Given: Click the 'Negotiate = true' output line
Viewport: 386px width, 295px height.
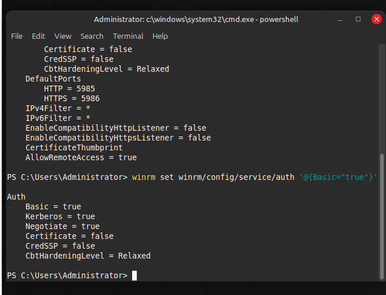Looking at the screenshot, I should (x=63, y=226).
